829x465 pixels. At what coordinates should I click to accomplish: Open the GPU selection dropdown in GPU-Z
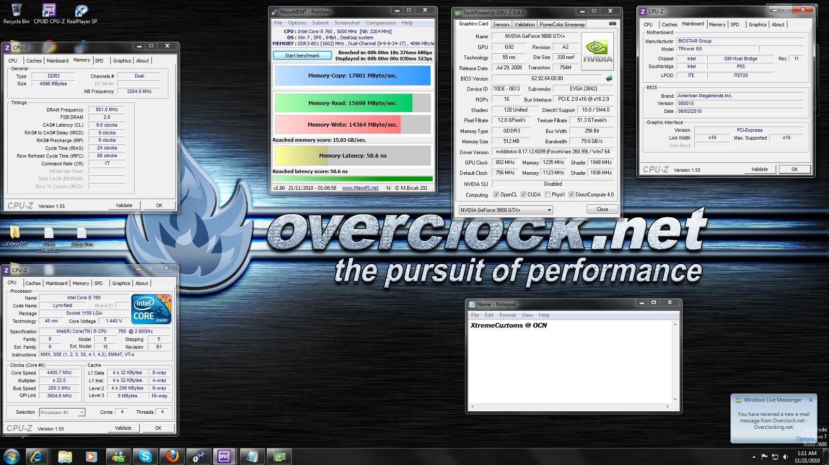(x=506, y=210)
